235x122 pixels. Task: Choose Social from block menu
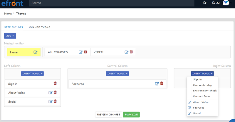click(197, 113)
